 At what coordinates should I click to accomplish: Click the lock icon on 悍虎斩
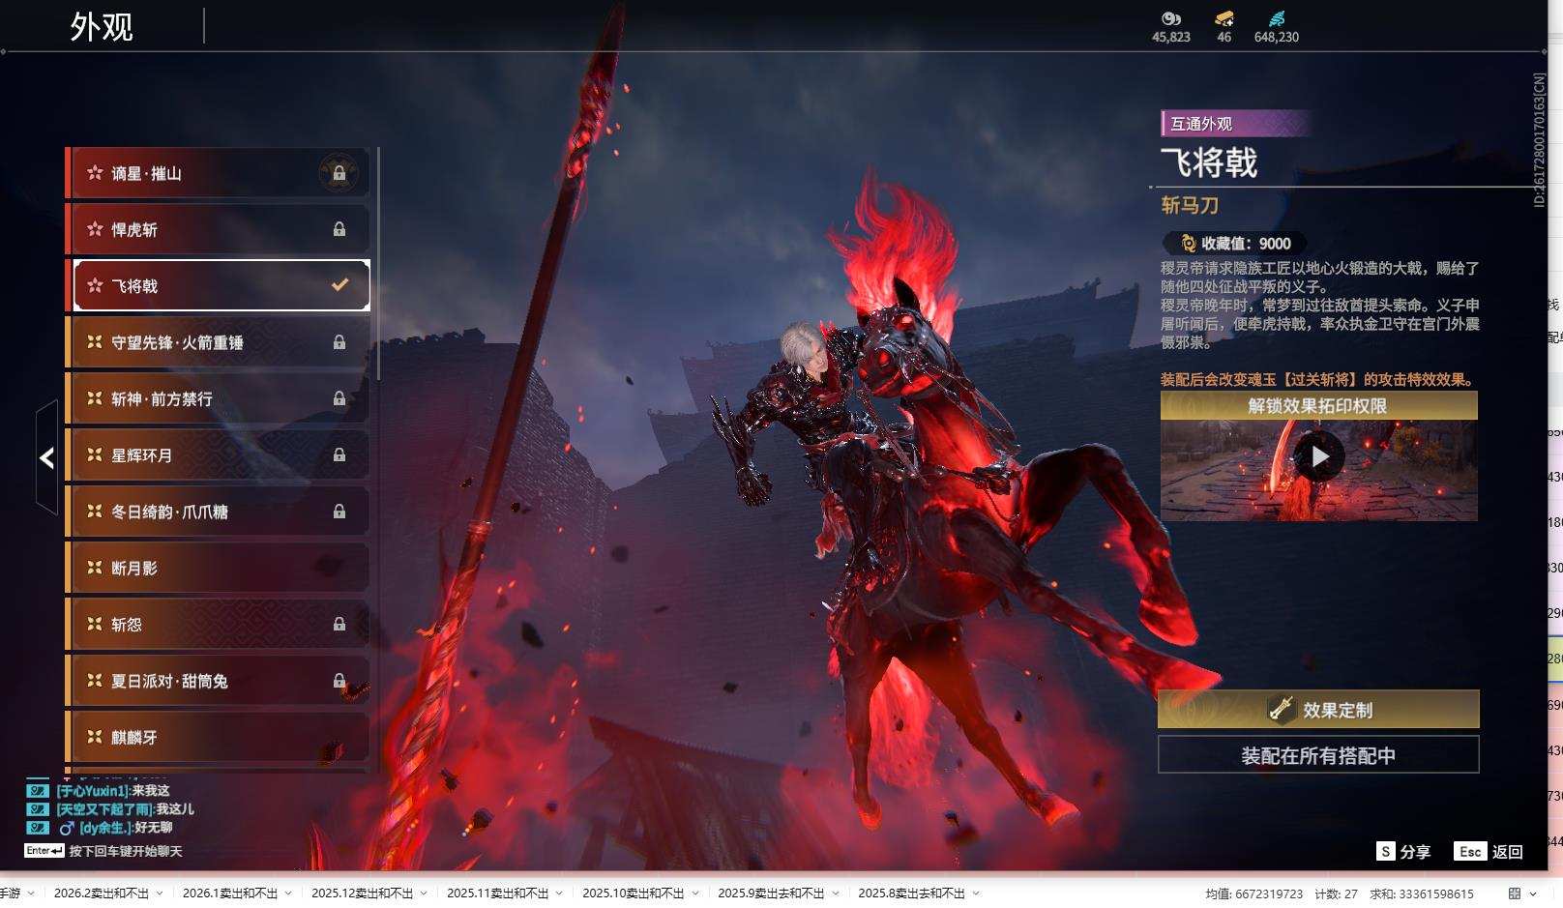tap(339, 230)
